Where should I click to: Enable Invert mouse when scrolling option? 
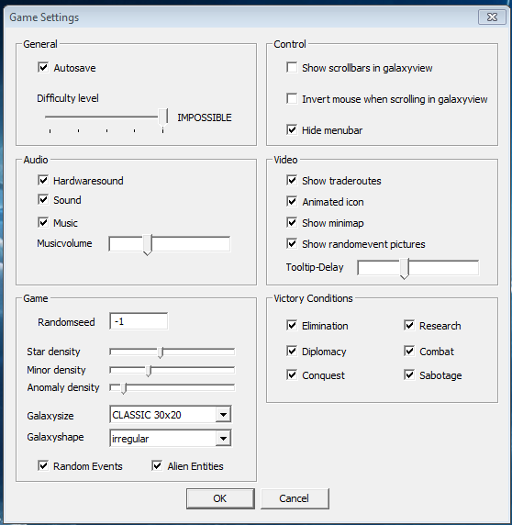pyautogui.click(x=292, y=98)
